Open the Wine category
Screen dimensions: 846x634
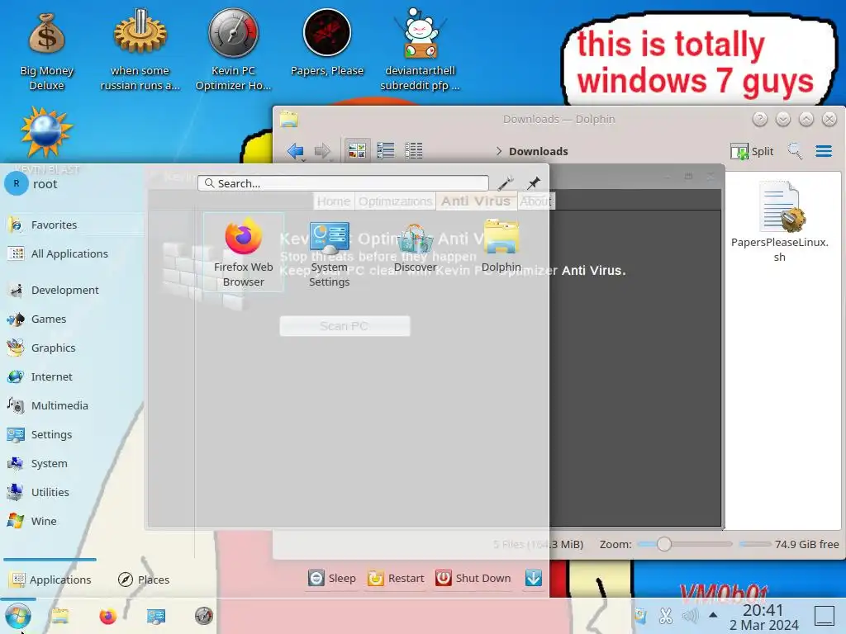[x=73, y=522]
